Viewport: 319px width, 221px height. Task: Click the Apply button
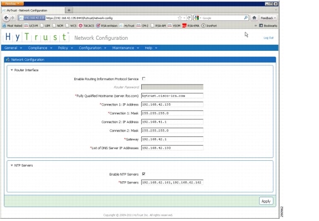[x=266, y=201]
